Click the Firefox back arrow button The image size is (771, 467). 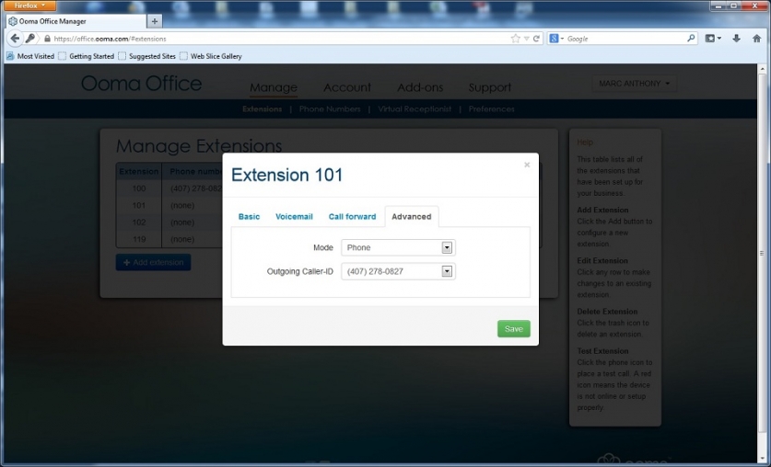[15, 39]
